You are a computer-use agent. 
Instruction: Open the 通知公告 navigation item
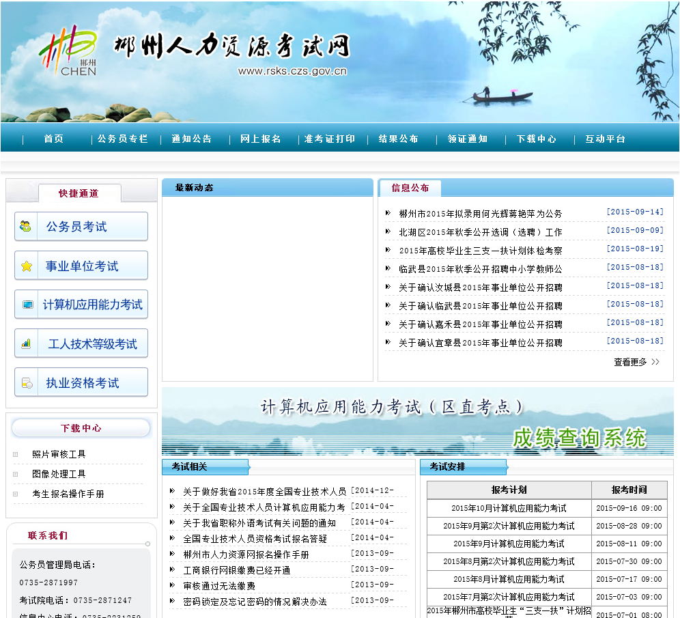192,139
